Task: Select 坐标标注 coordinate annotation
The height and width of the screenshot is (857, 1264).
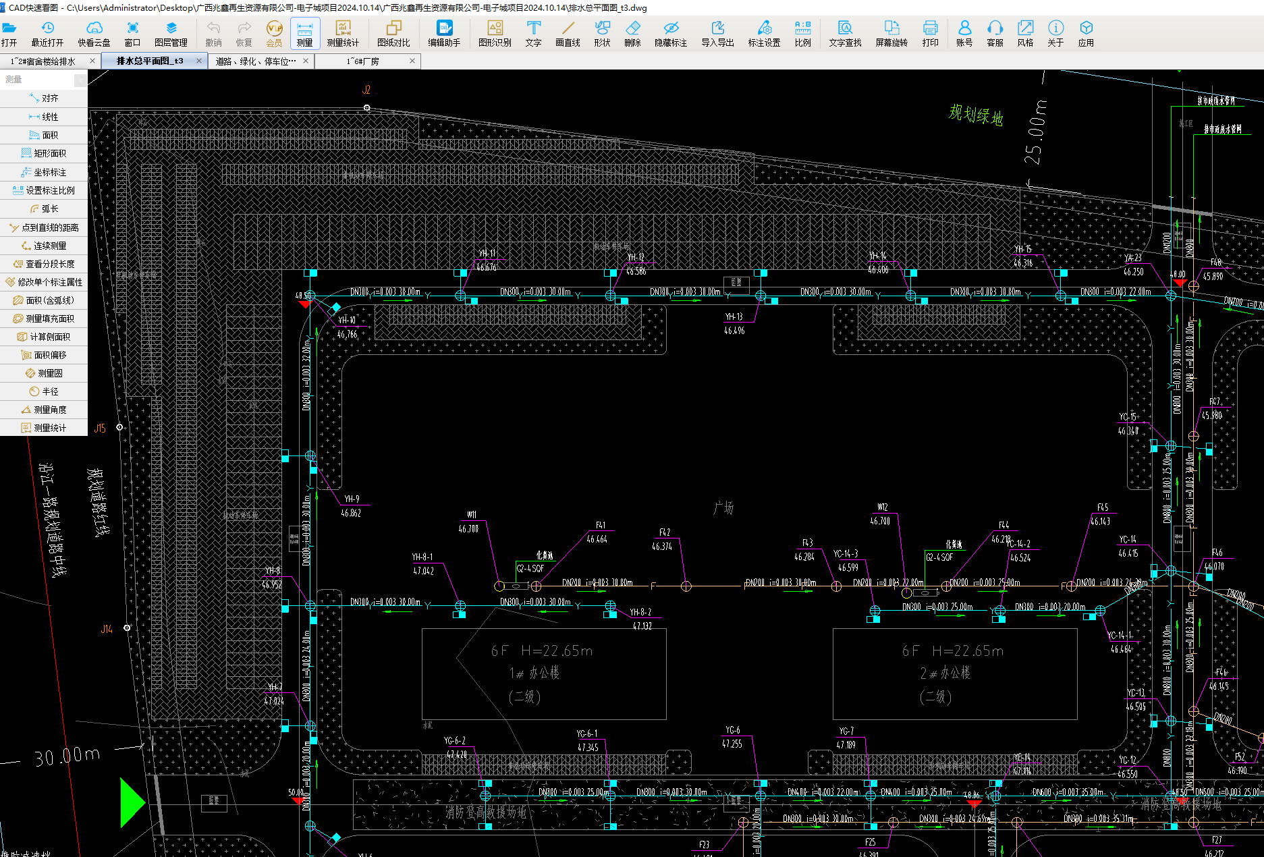Action: [44, 172]
